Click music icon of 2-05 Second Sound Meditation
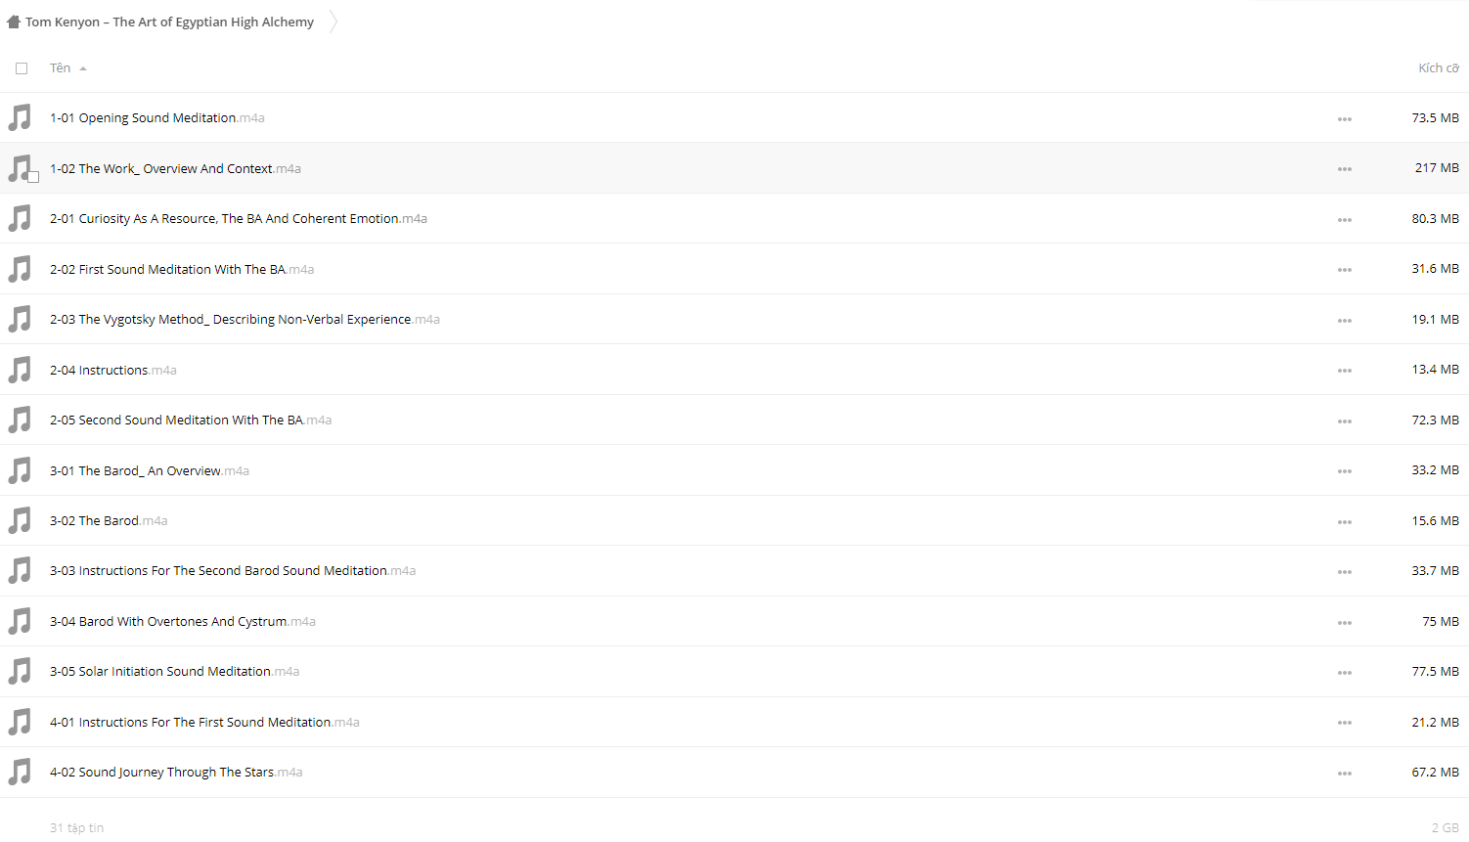The height and width of the screenshot is (842, 1469). click(x=20, y=420)
